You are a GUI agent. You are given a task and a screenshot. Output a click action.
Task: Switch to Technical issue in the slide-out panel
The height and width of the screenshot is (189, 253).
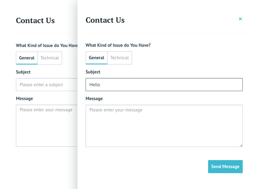click(x=120, y=58)
